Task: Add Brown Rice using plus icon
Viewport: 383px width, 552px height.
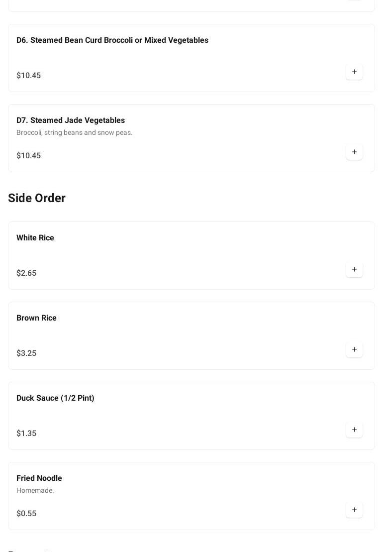Action: (x=354, y=350)
